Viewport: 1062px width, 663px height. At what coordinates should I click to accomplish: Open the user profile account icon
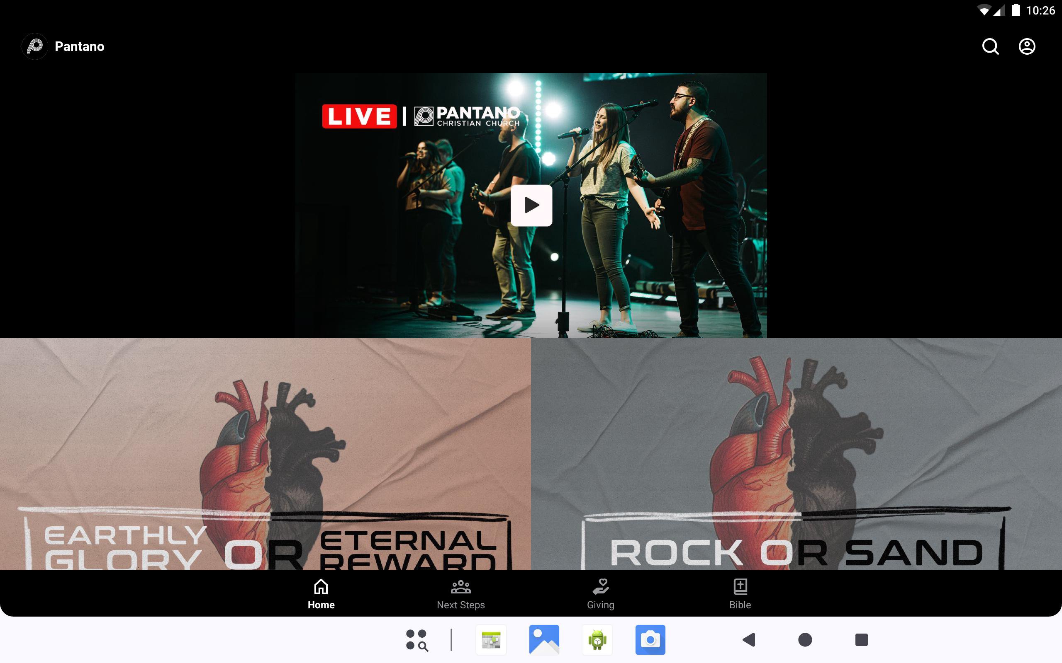point(1026,46)
